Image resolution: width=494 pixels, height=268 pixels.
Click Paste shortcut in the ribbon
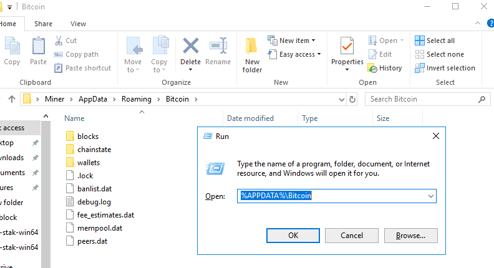tap(82, 68)
